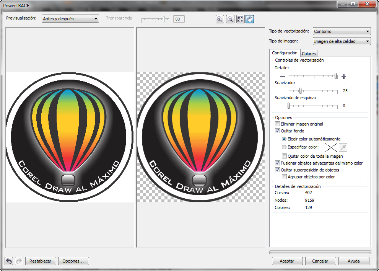Select the Configuración tab
Viewport: 379px width, 271px height.
285,53
